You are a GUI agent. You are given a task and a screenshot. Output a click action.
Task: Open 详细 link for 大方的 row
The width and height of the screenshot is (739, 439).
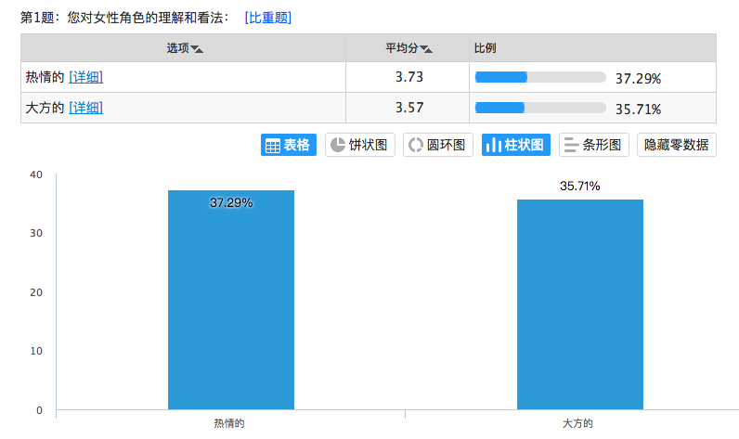(85, 108)
